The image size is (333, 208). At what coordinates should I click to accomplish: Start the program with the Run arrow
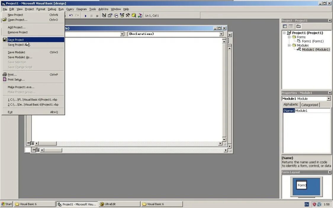(x=85, y=16)
